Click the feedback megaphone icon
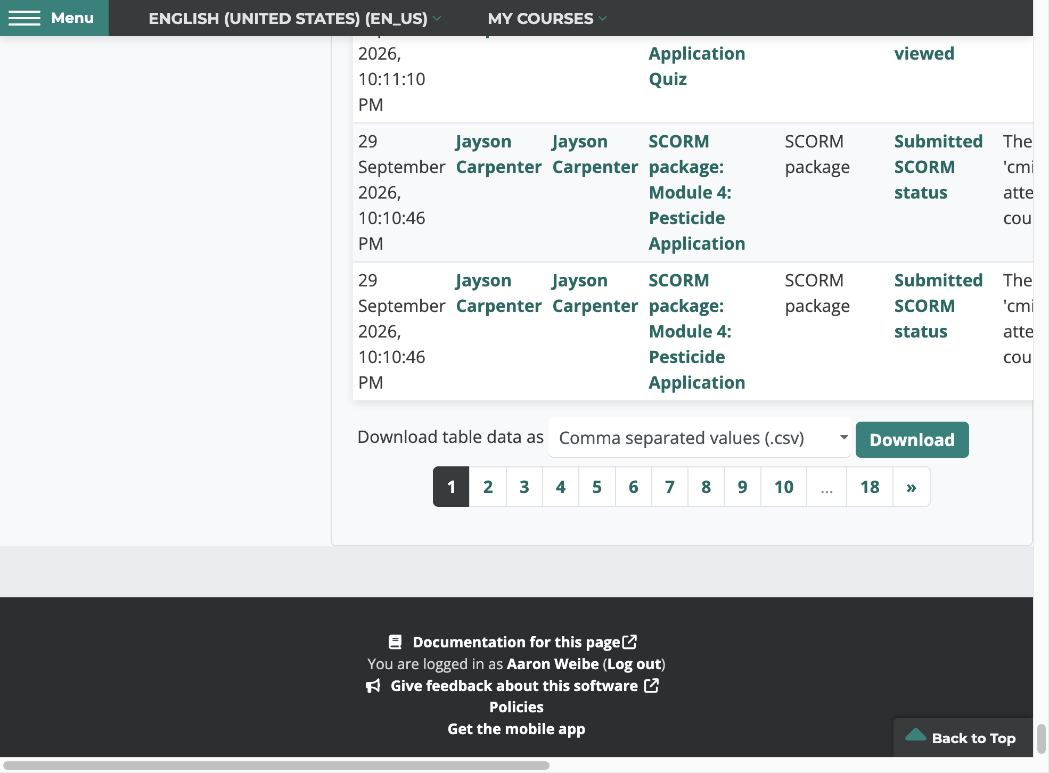This screenshot has width=1049, height=773. [x=373, y=686]
